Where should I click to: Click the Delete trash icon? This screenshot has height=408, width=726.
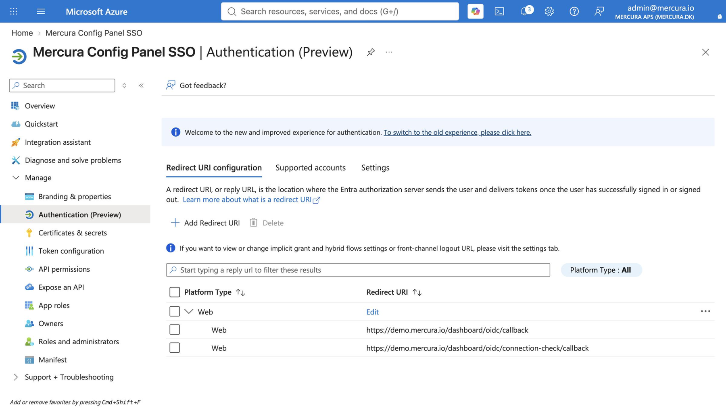[253, 223]
